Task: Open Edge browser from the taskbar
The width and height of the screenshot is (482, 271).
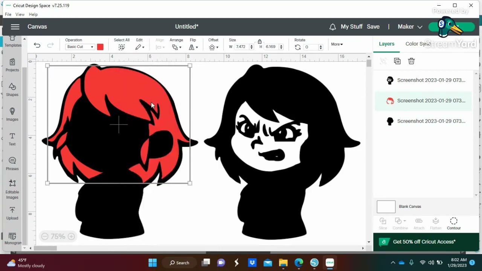Action: 299,263
